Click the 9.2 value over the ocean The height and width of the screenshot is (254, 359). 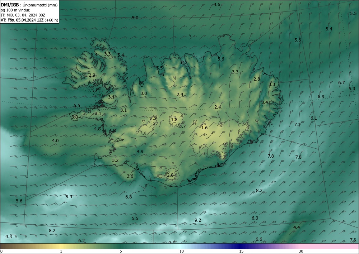click(x=198, y=220)
